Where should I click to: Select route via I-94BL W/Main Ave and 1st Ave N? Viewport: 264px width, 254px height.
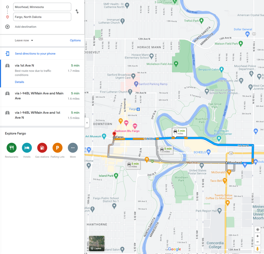42,116
